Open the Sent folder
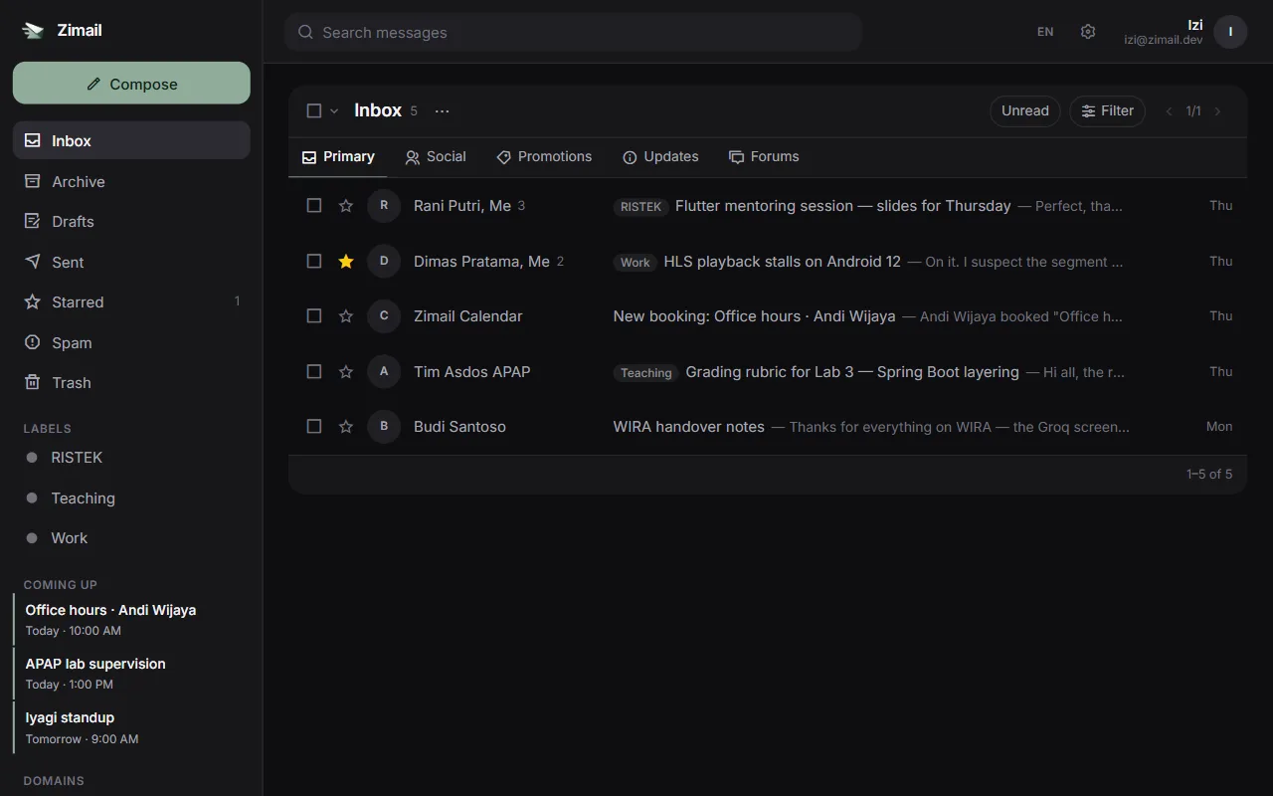Screen dimensions: 1273x796 point(131,262)
